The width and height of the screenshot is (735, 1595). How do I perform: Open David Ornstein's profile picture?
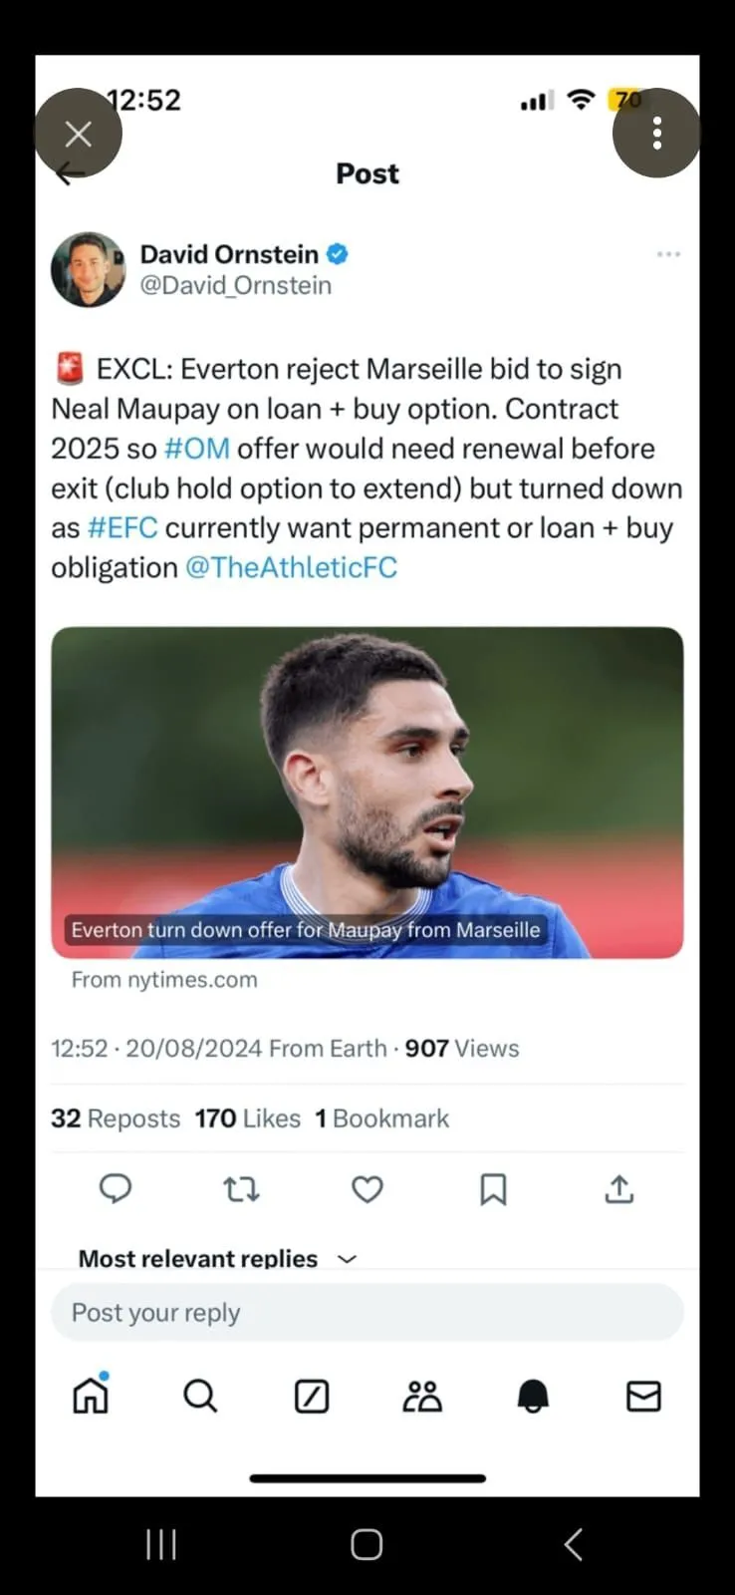88,270
